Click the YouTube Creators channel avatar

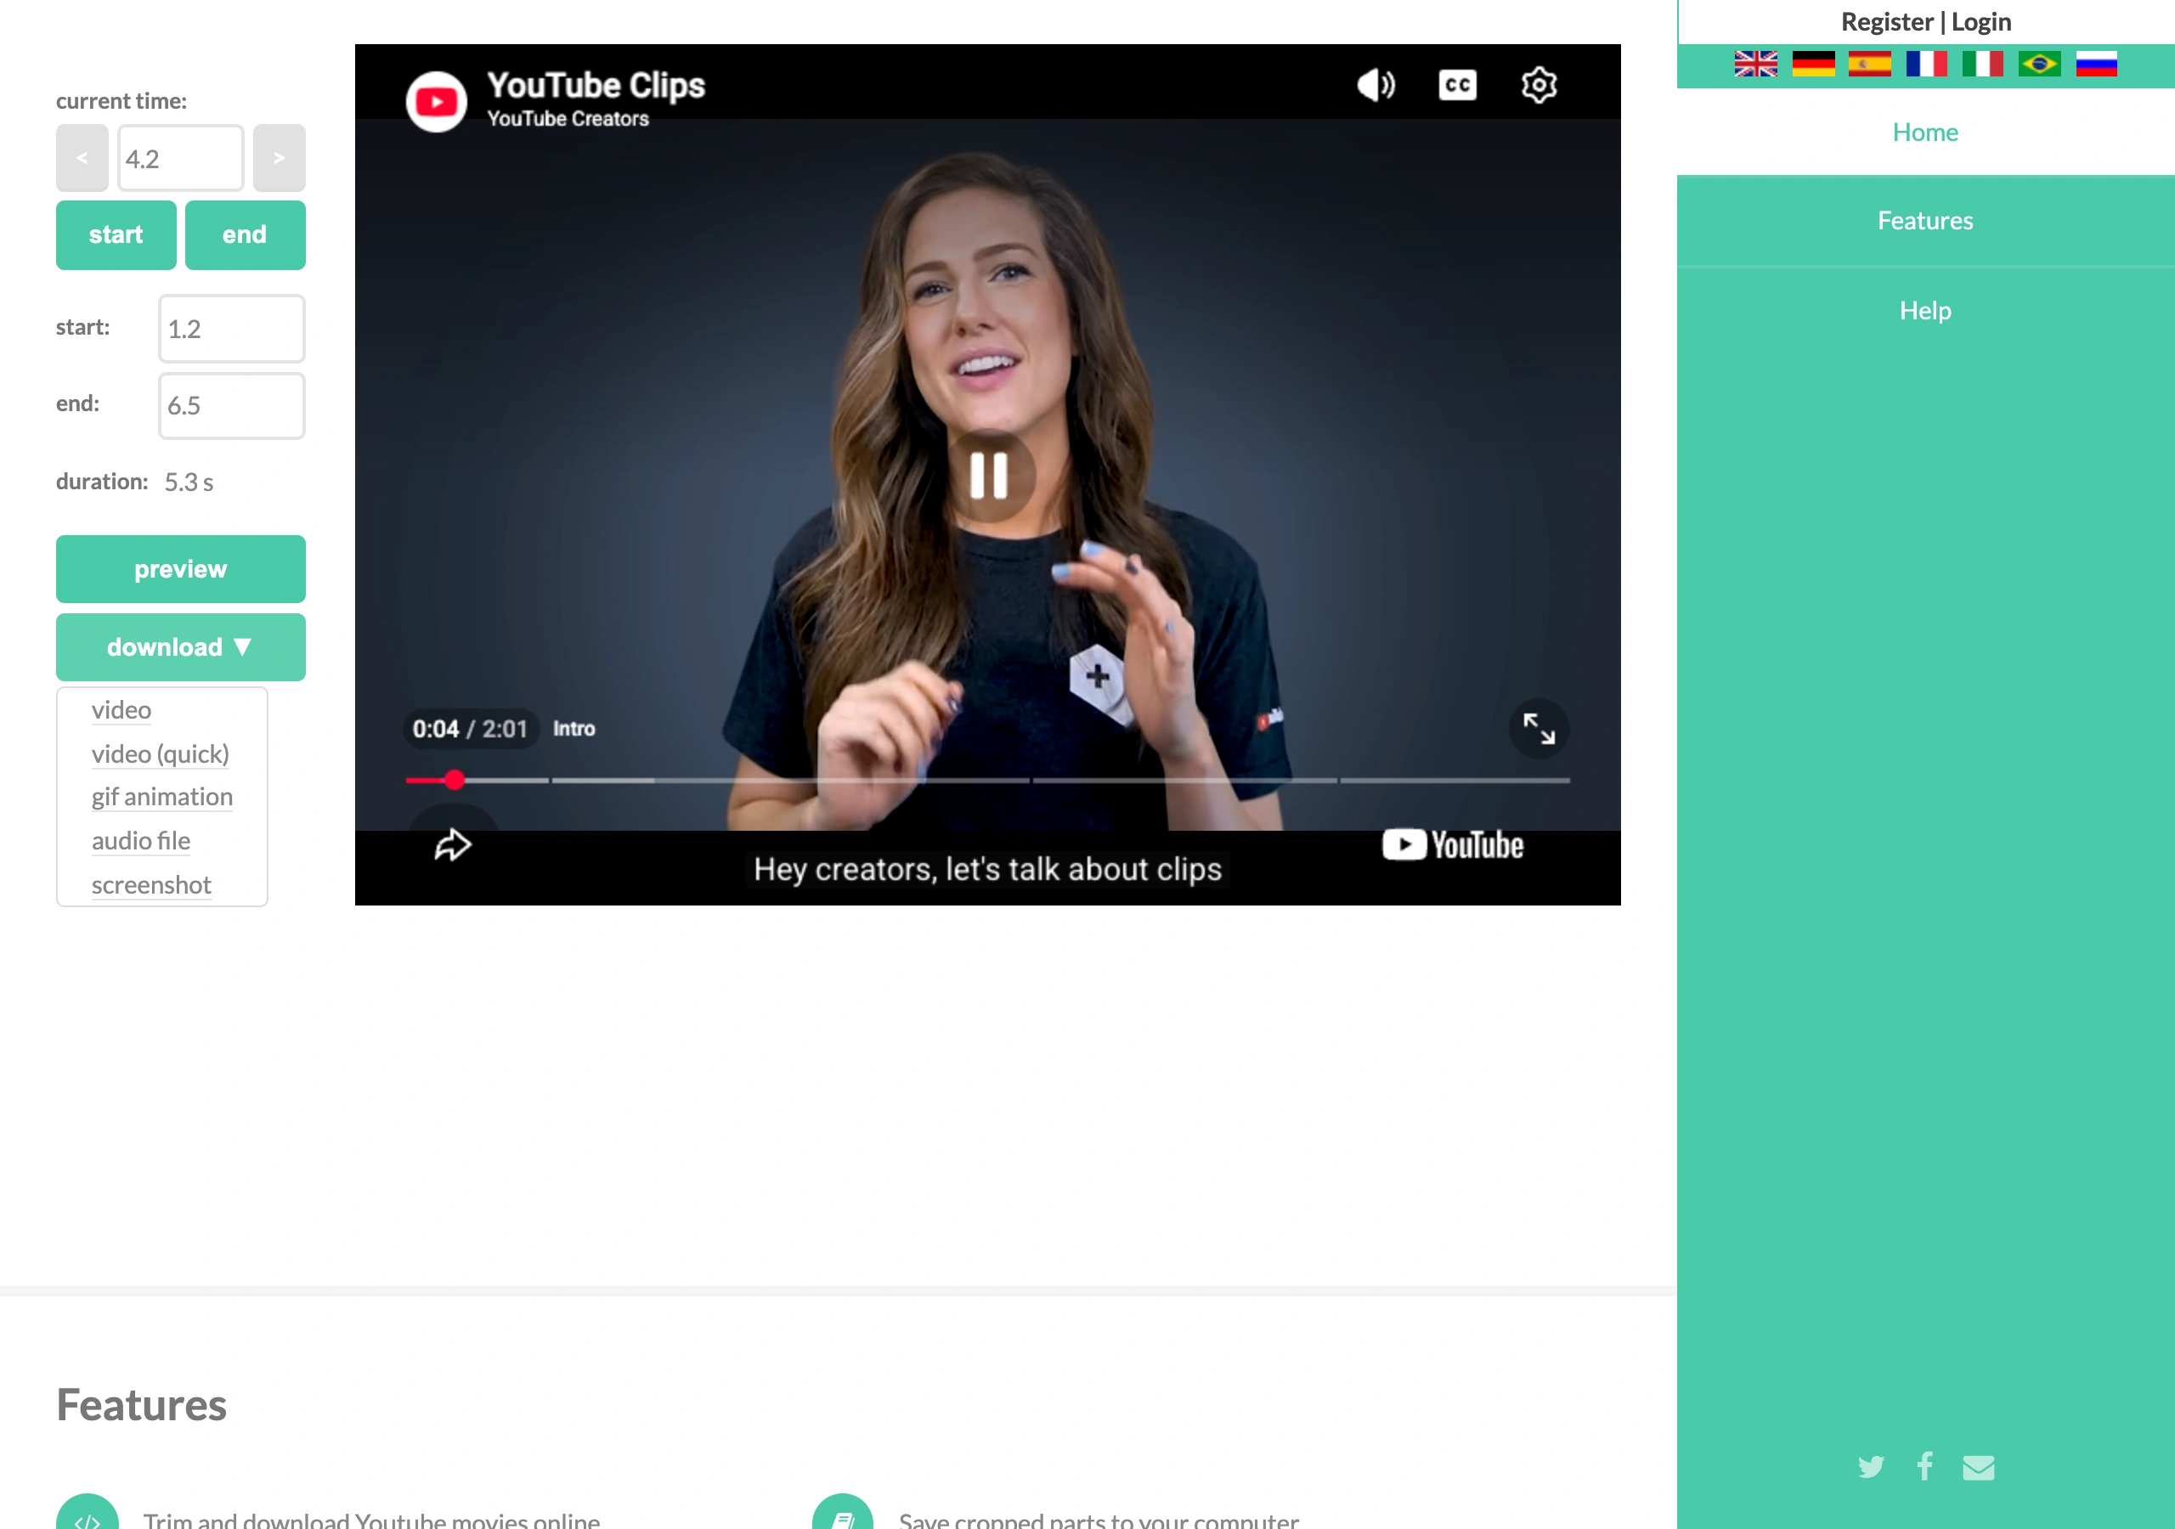pyautogui.click(x=437, y=101)
